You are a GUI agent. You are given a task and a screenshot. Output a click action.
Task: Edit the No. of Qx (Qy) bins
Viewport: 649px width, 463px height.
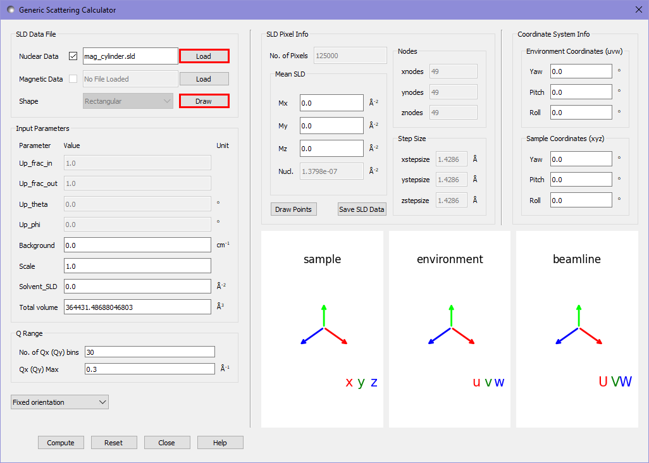[150, 351]
